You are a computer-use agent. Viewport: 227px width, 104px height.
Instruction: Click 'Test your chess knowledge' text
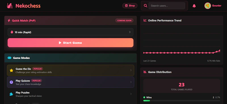click(x=28, y=84)
